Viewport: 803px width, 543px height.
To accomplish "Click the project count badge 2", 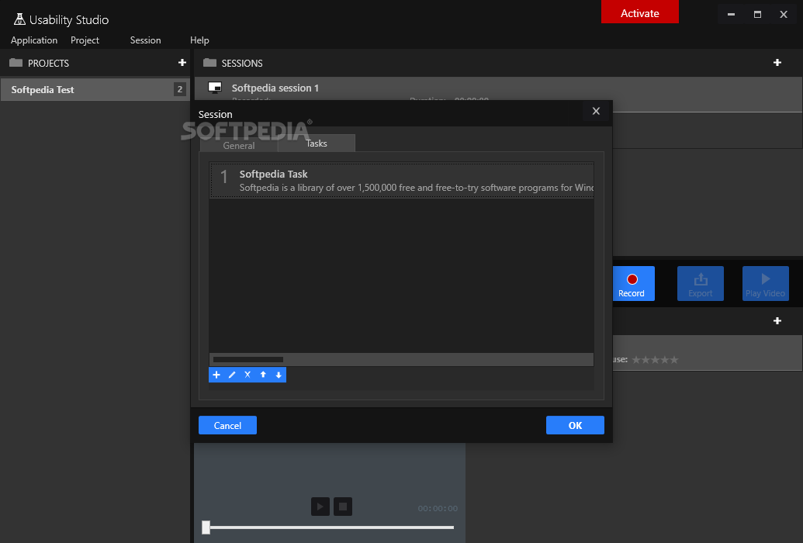I will point(180,90).
